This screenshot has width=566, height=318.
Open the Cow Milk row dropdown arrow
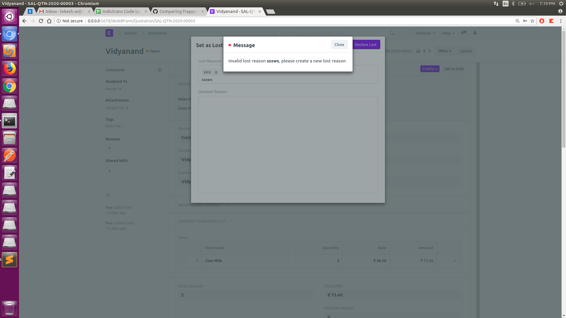click(x=455, y=261)
